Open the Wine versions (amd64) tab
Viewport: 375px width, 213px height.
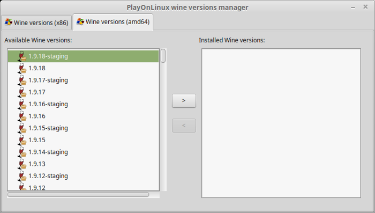pyautogui.click(x=113, y=22)
